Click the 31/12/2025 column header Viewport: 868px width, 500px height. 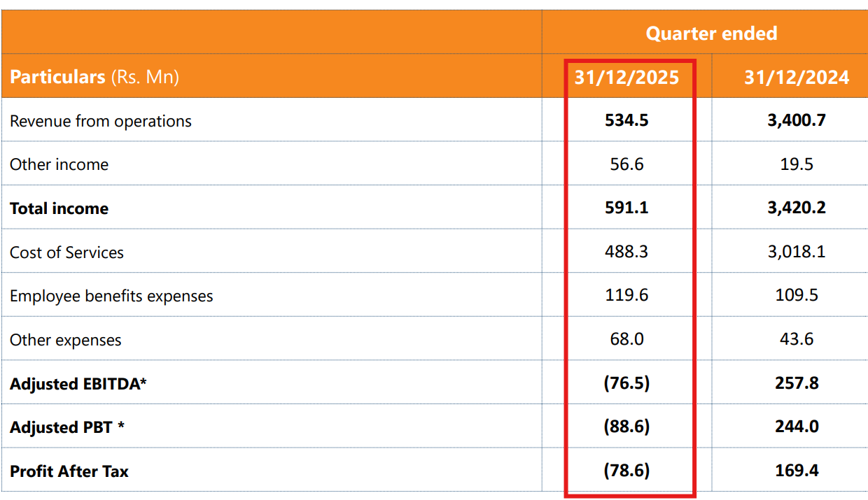click(626, 77)
